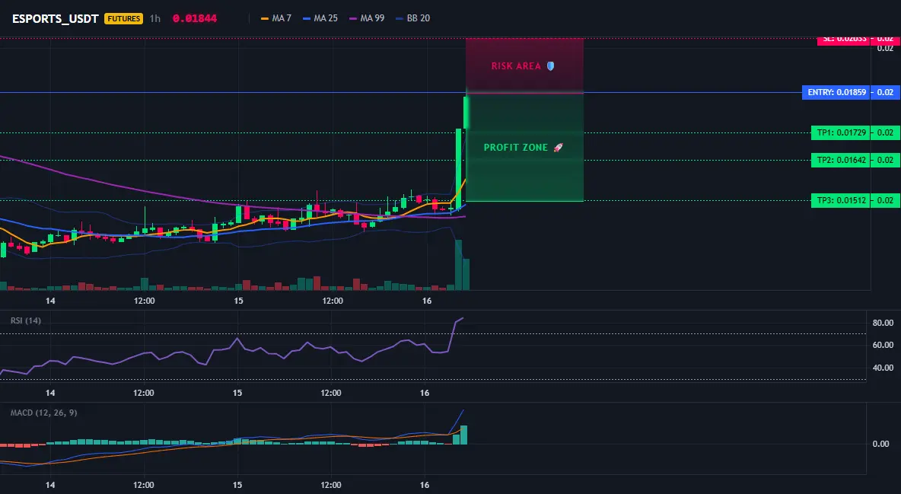901x494 pixels.
Task: Click the rocket icon beside PROFIT ZONE
Action: (x=558, y=148)
